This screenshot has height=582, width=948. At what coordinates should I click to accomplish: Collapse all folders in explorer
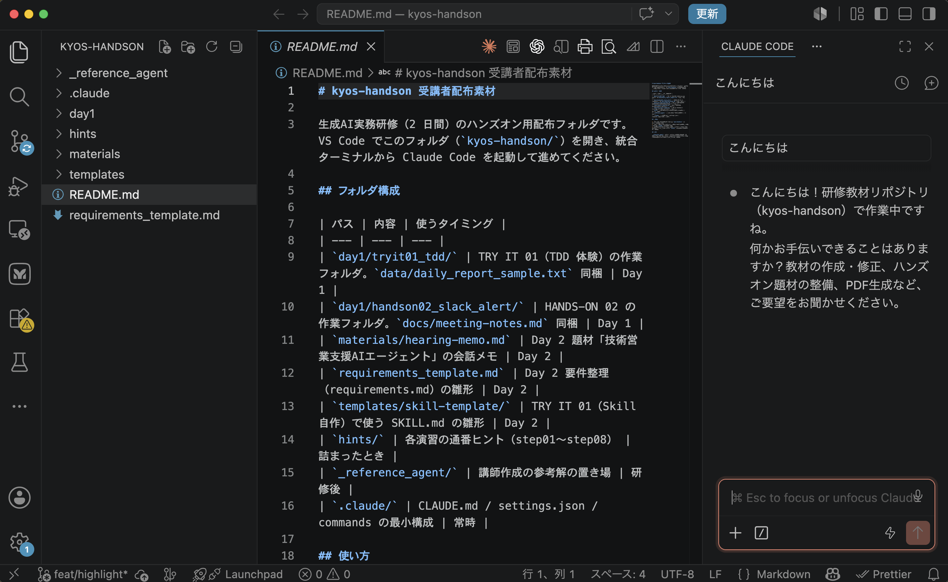click(x=236, y=46)
